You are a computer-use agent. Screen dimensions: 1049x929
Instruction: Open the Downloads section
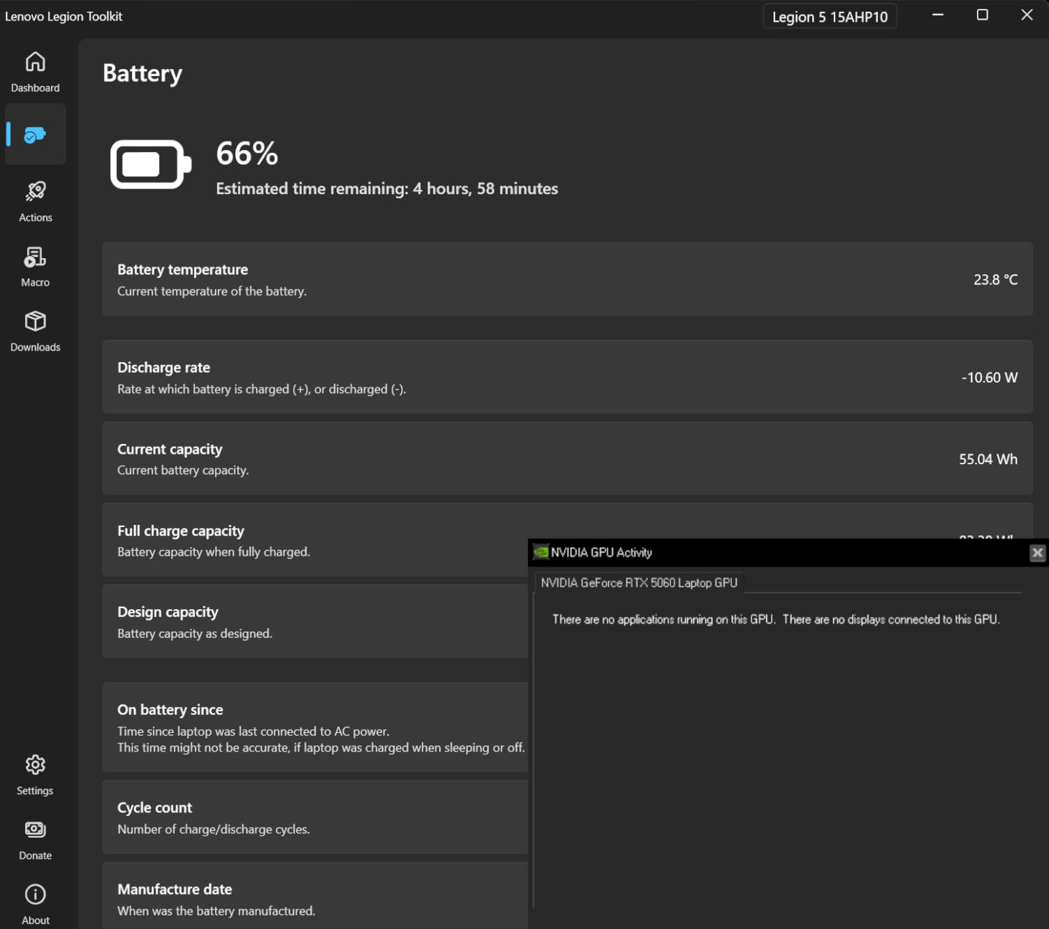(35, 329)
